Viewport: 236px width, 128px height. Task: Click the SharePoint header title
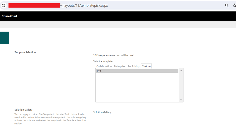(x=9, y=16)
